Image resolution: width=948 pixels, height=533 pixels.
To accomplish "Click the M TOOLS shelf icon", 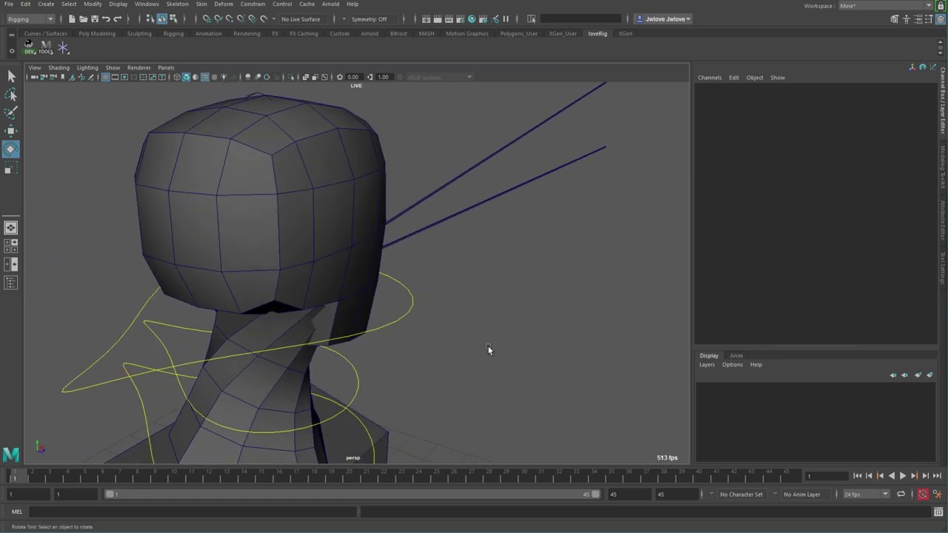I will click(x=46, y=47).
